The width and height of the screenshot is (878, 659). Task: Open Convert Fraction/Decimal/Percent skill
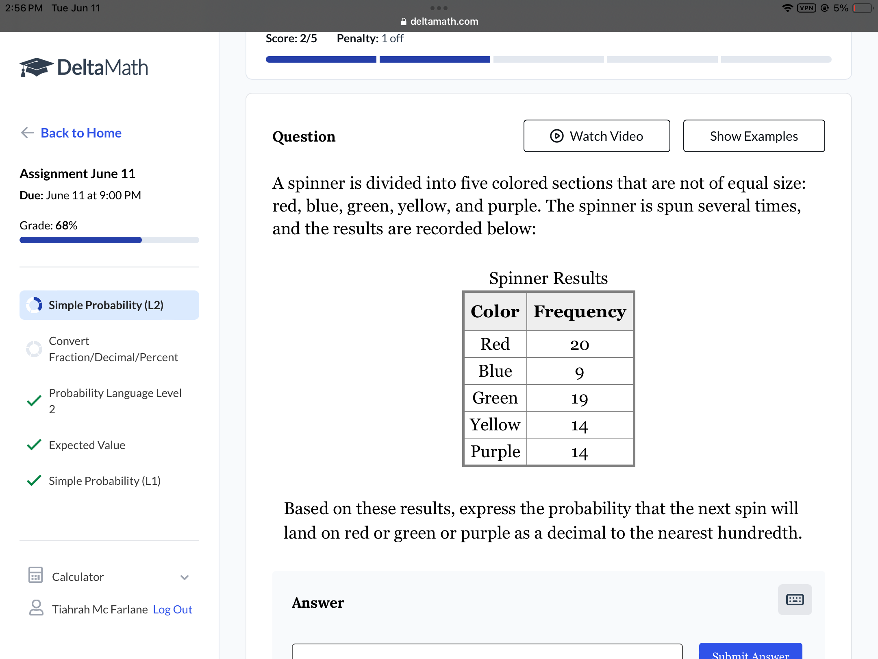tap(113, 349)
